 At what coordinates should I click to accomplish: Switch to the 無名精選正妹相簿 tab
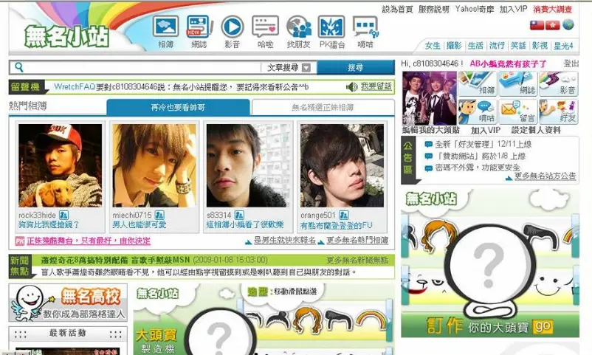pyautogui.click(x=323, y=108)
